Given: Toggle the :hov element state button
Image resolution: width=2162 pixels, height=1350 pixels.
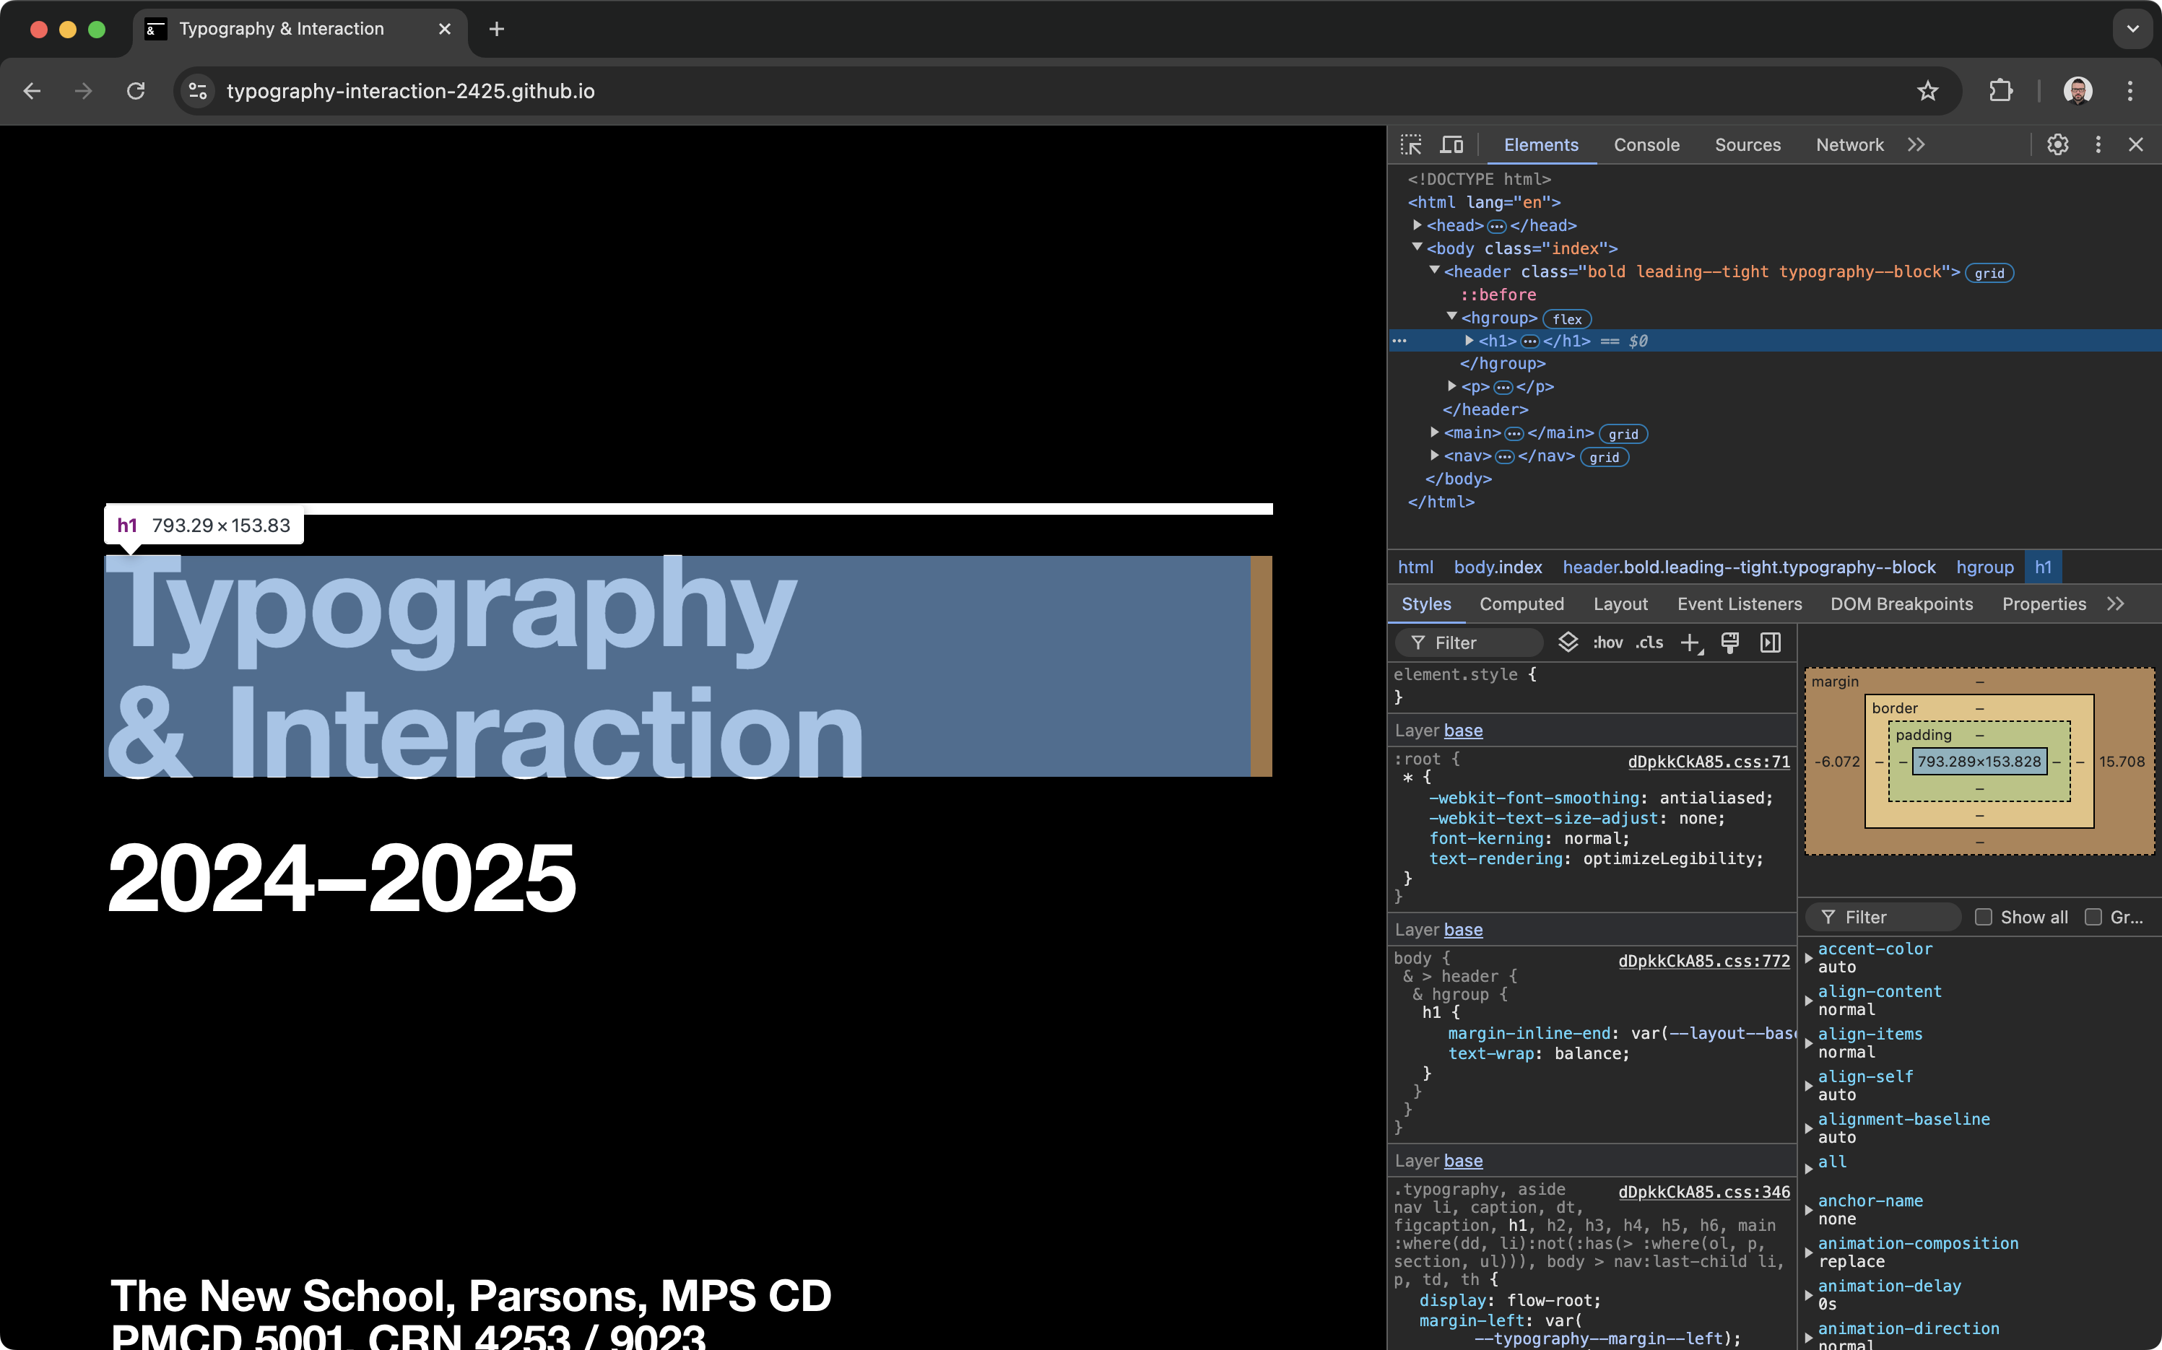Looking at the screenshot, I should pos(1607,643).
